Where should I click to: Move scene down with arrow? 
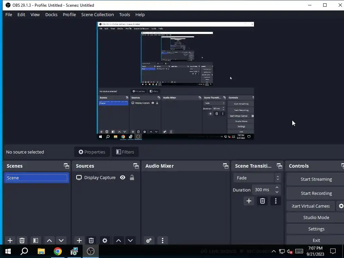point(61,241)
